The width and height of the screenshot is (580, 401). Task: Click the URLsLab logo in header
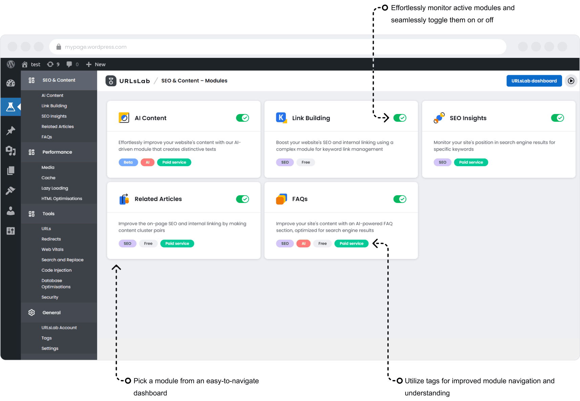click(111, 81)
